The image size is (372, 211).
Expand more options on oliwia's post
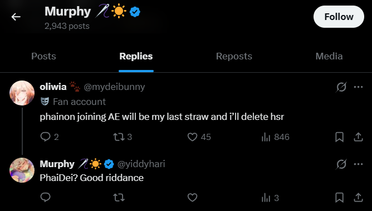point(358,87)
